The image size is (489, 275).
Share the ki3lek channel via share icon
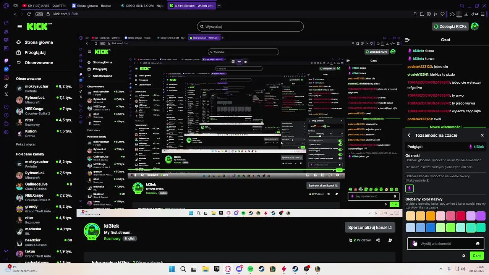pos(378,240)
